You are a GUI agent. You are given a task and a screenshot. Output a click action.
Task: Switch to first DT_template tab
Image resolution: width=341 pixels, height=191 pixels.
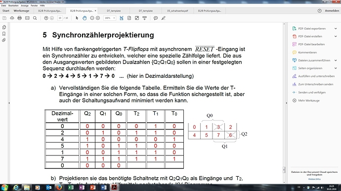114,11
